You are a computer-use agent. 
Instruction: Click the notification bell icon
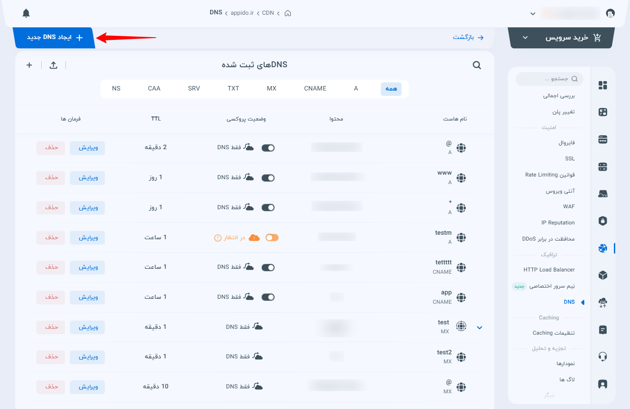(x=26, y=13)
